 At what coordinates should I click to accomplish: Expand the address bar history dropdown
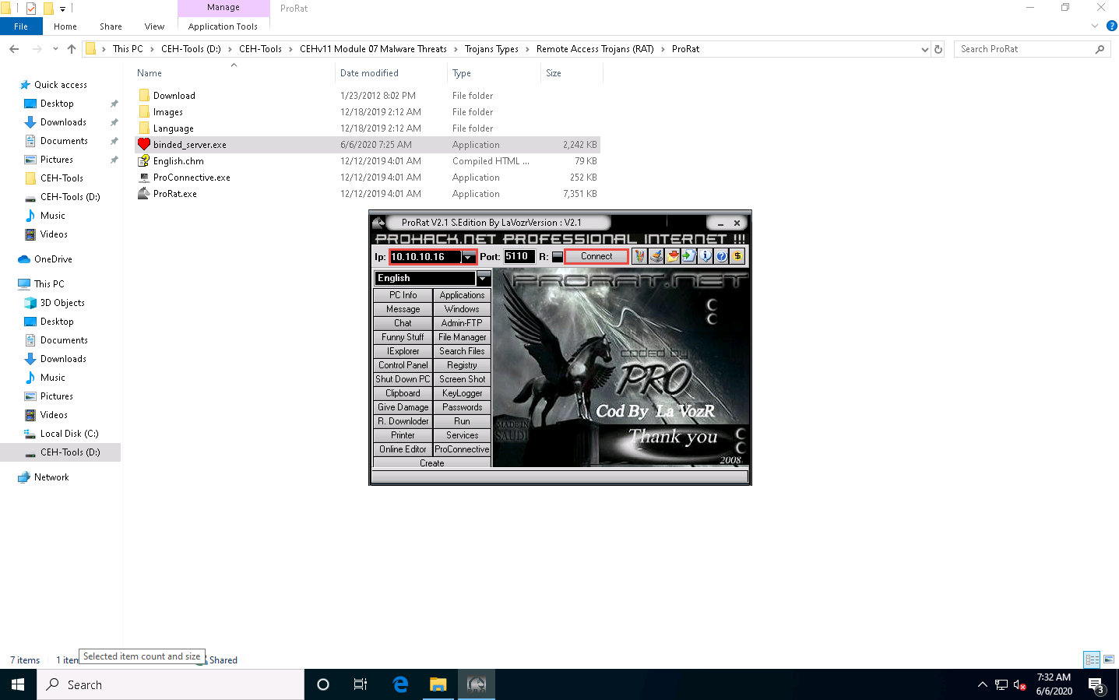point(924,49)
